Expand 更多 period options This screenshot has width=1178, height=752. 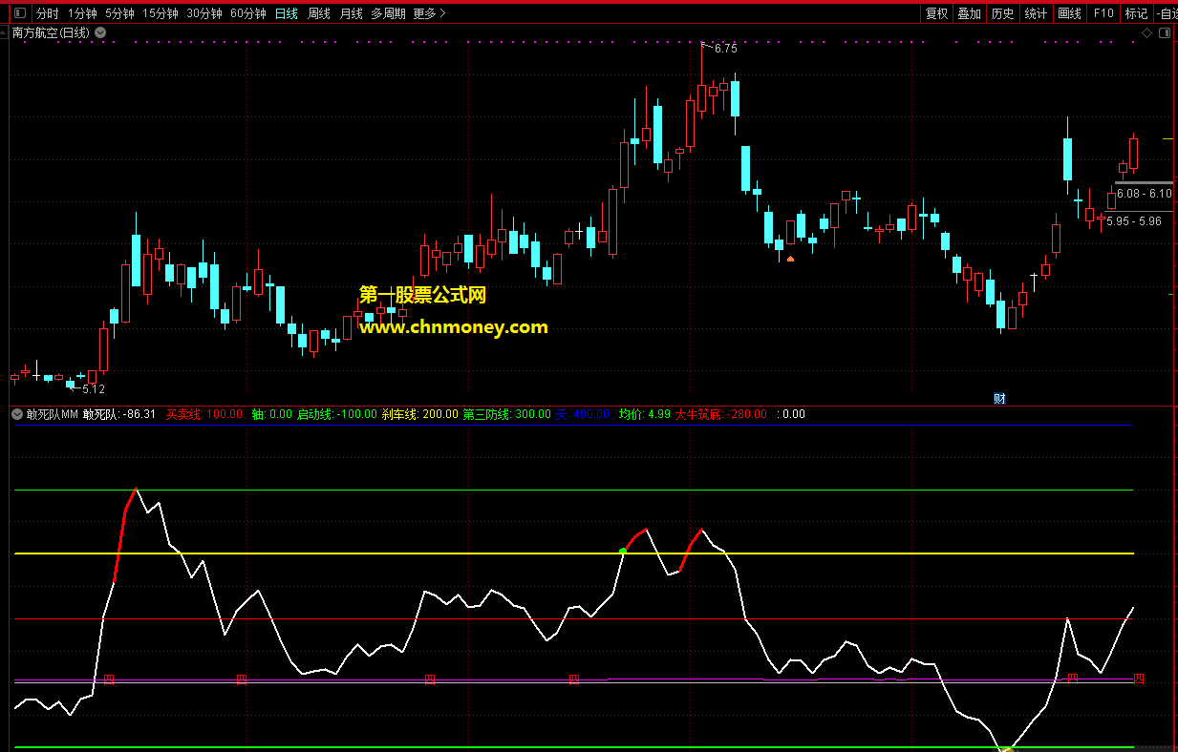point(430,13)
